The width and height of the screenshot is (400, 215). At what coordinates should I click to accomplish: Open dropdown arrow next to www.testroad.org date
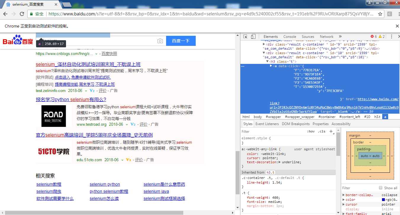click(127, 125)
